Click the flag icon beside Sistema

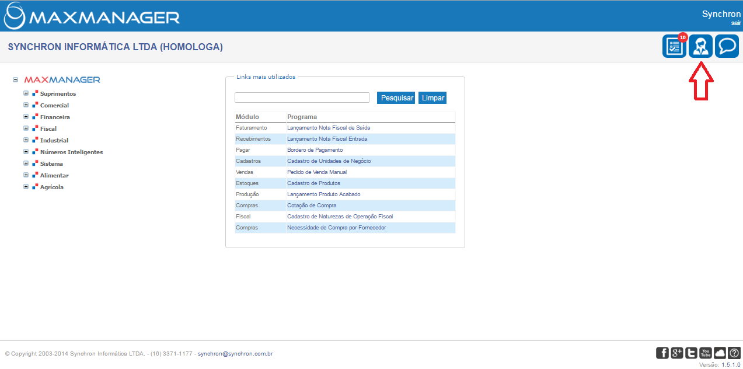[x=35, y=163]
